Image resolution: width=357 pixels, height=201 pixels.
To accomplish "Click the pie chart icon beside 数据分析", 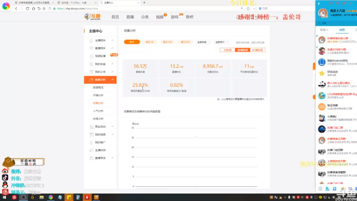I will pyautogui.click(x=91, y=80).
